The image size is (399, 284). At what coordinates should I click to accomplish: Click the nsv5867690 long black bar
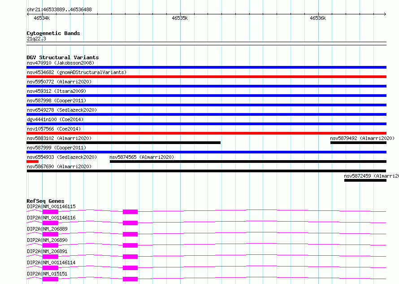(x=206, y=171)
